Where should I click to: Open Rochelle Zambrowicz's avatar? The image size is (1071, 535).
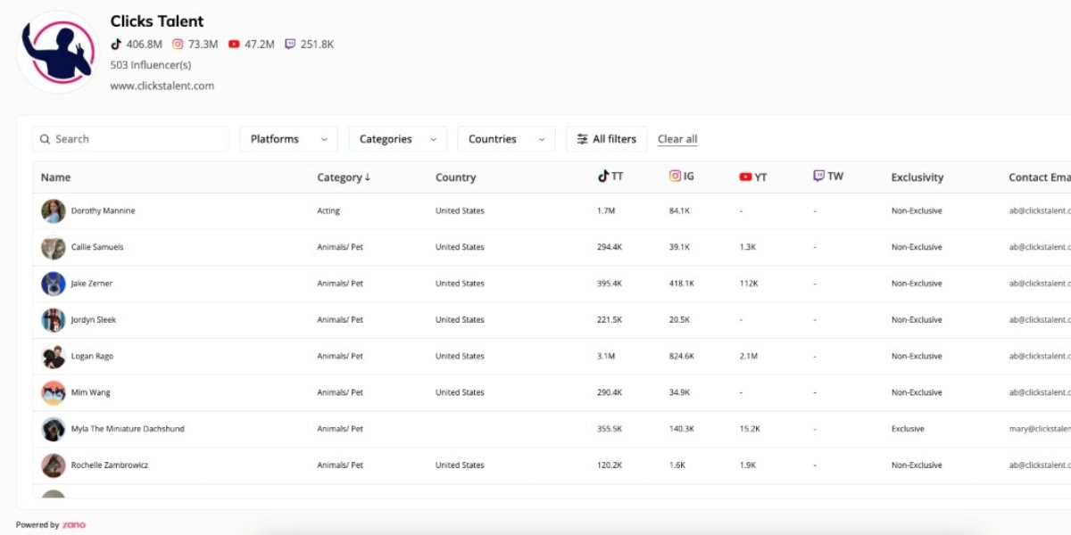point(54,465)
